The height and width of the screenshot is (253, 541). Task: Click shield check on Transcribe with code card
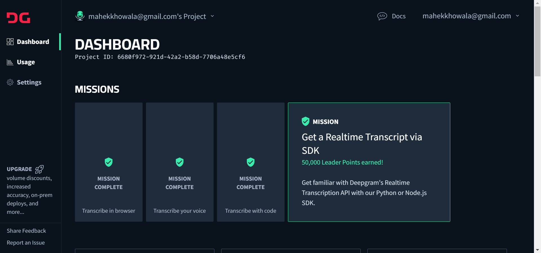coord(251,162)
